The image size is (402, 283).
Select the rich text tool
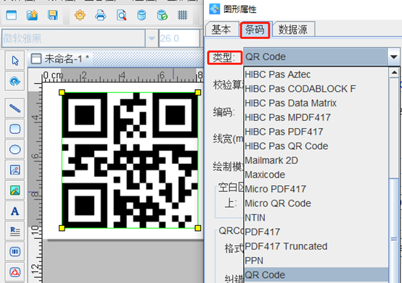pos(15,231)
